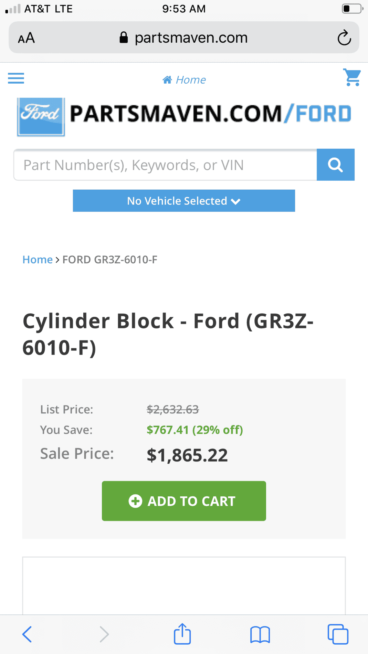The width and height of the screenshot is (368, 654).
Task: Tap the Safari forward arrow
Action: (x=104, y=634)
